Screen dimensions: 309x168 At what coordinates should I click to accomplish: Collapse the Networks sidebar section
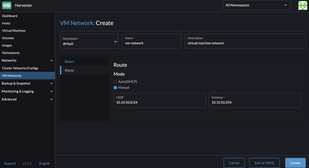(51, 61)
